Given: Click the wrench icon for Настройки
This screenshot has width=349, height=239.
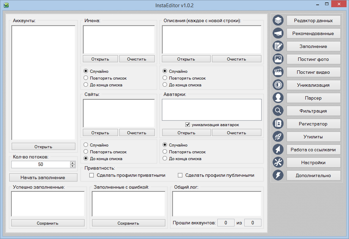Looking at the screenshot, I should point(278,162).
